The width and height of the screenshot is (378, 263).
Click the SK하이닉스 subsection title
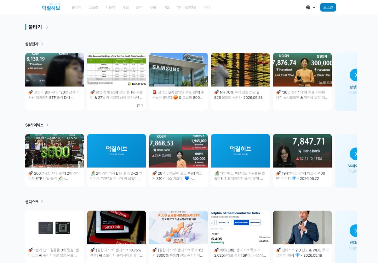34,125
